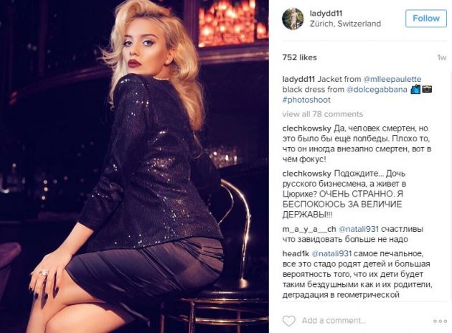Click the 1w post timestamp
The width and height of the screenshot is (452, 333).
tap(442, 57)
